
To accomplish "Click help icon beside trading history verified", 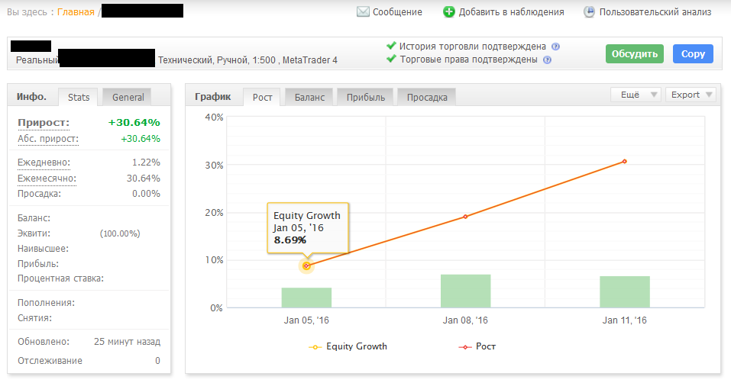I will [555, 47].
